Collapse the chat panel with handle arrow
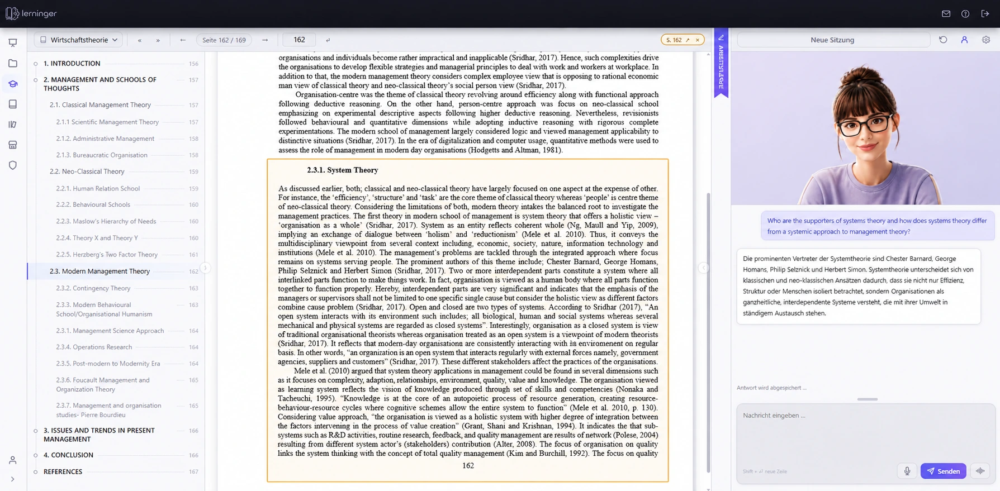The image size is (1000, 491). pos(703,268)
